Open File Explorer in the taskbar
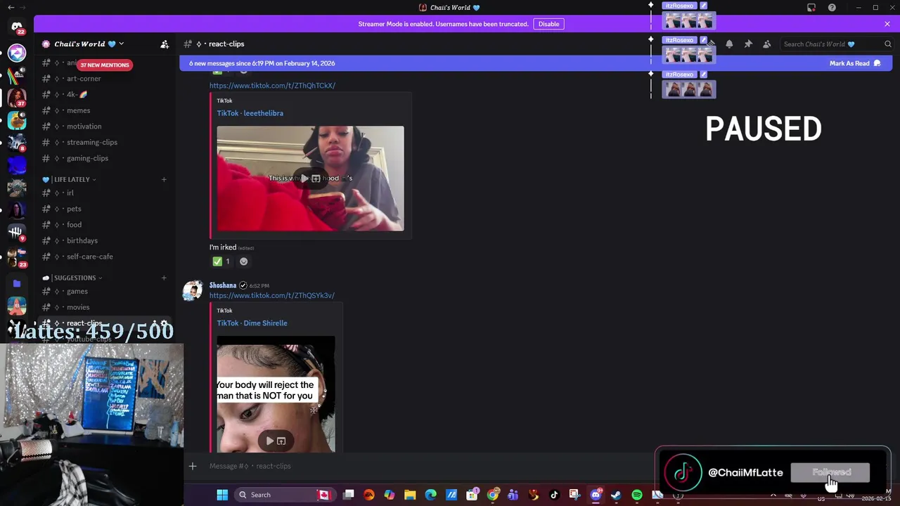Screen dimensions: 900x506 [410, 495]
